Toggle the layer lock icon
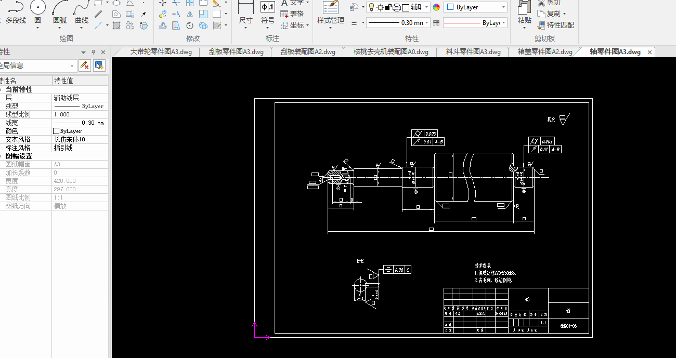Image resolution: width=676 pixels, height=358 pixels. coord(388,7)
